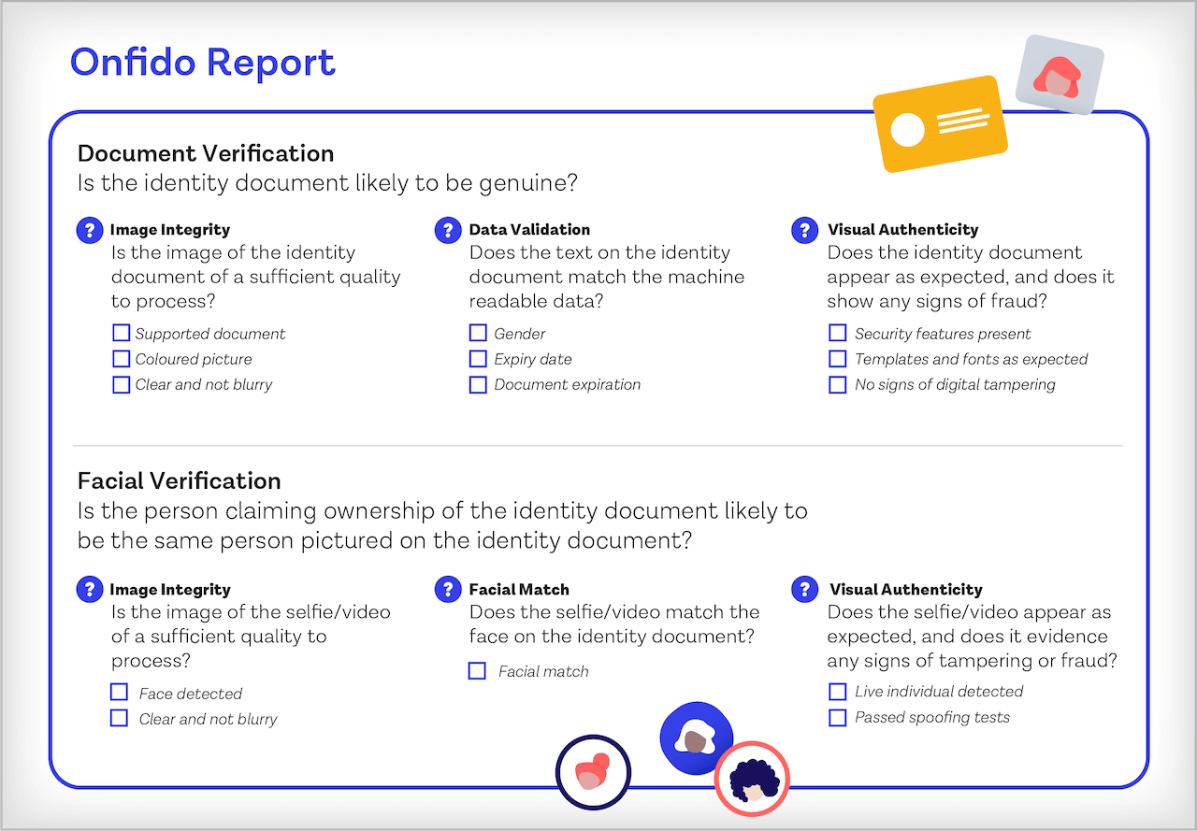
Task: Click the photo thumbnail icon in the top-right corner
Action: point(1059,73)
